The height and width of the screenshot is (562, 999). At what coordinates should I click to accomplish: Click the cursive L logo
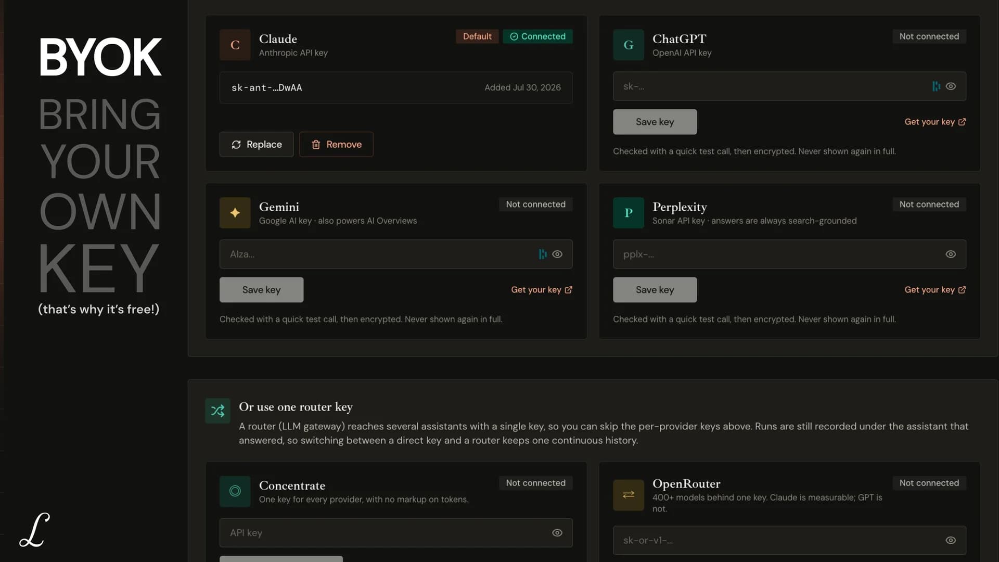coord(34,530)
